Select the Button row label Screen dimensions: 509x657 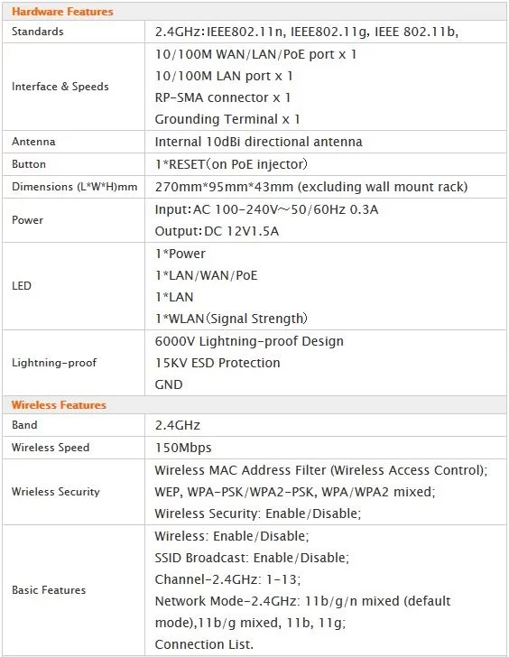pos(29,164)
